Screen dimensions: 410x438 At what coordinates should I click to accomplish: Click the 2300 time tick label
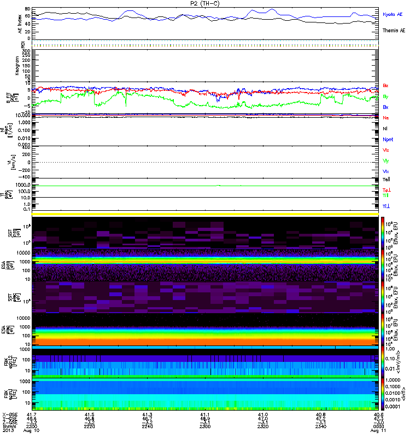[x=205, y=427]
